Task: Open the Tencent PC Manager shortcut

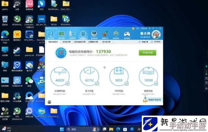Action: pyautogui.click(x=17, y=66)
